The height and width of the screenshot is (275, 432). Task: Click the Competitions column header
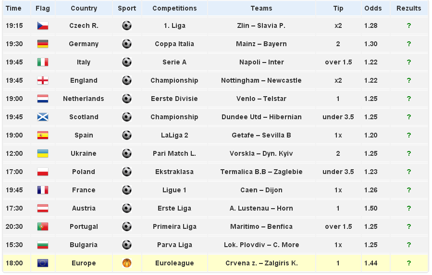(174, 8)
